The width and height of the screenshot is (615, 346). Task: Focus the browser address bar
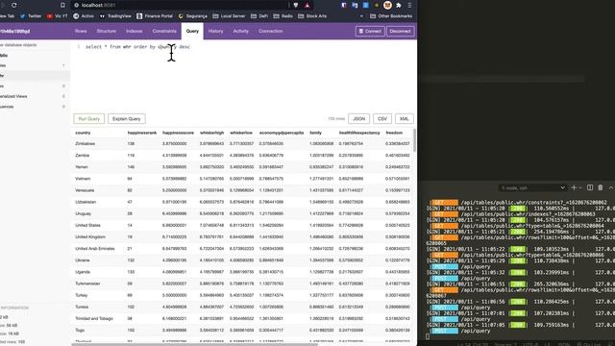tap(181, 5)
